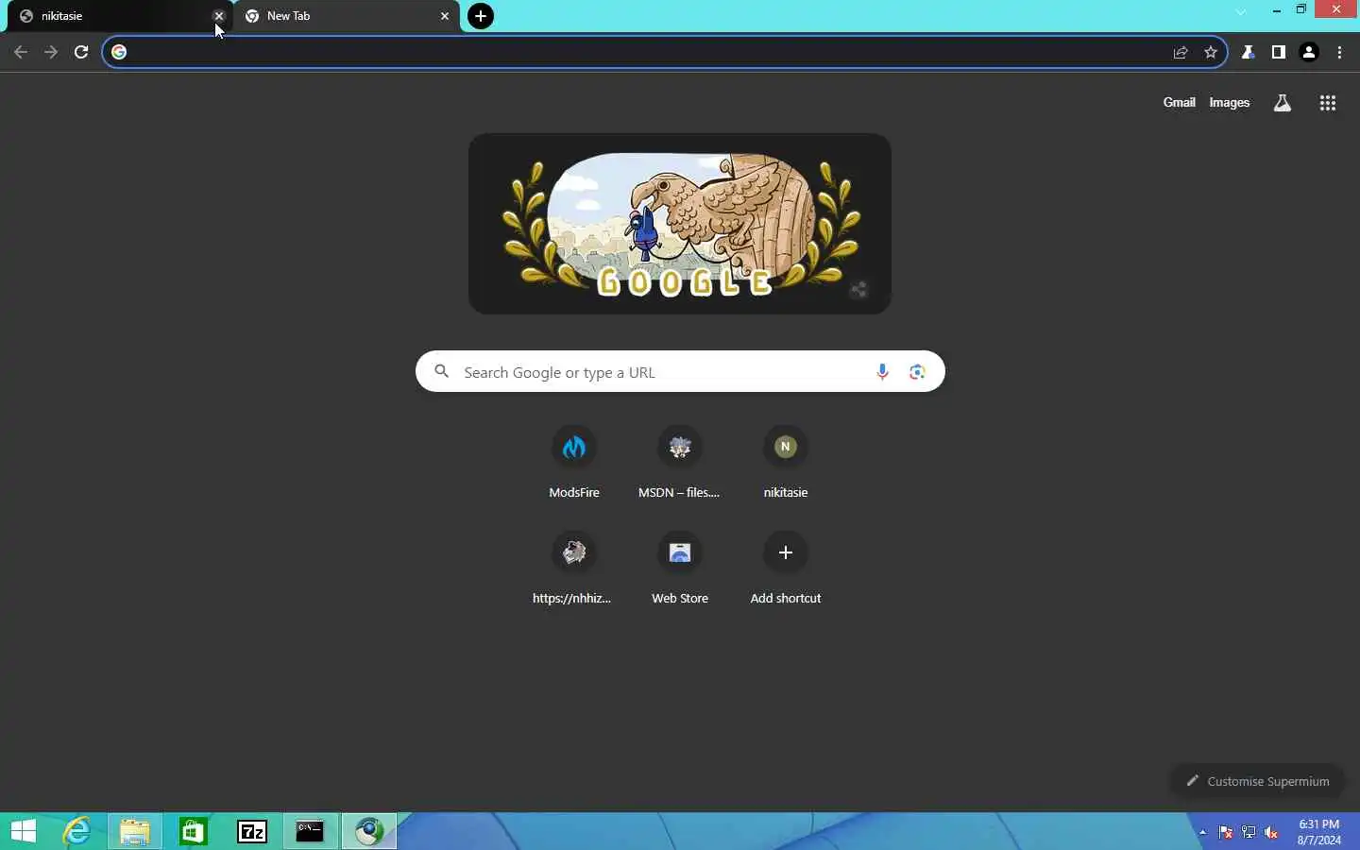Reload the current page
Image resolution: width=1360 pixels, height=850 pixels.
(x=81, y=52)
